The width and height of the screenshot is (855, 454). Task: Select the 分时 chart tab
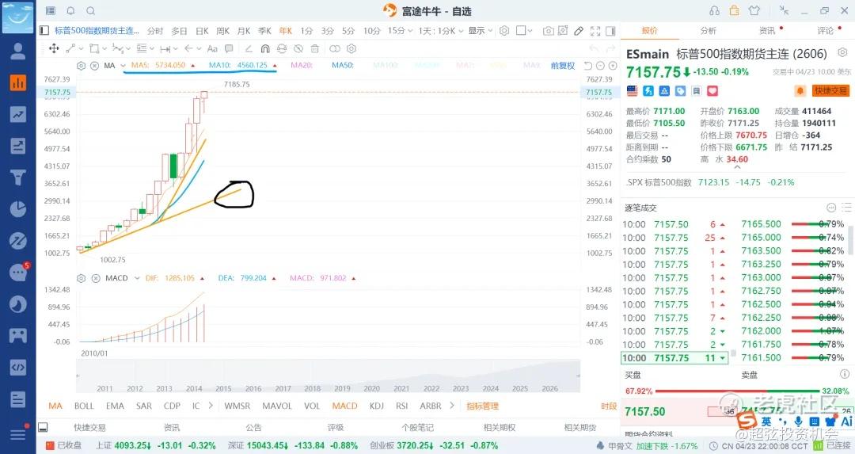[x=155, y=31]
